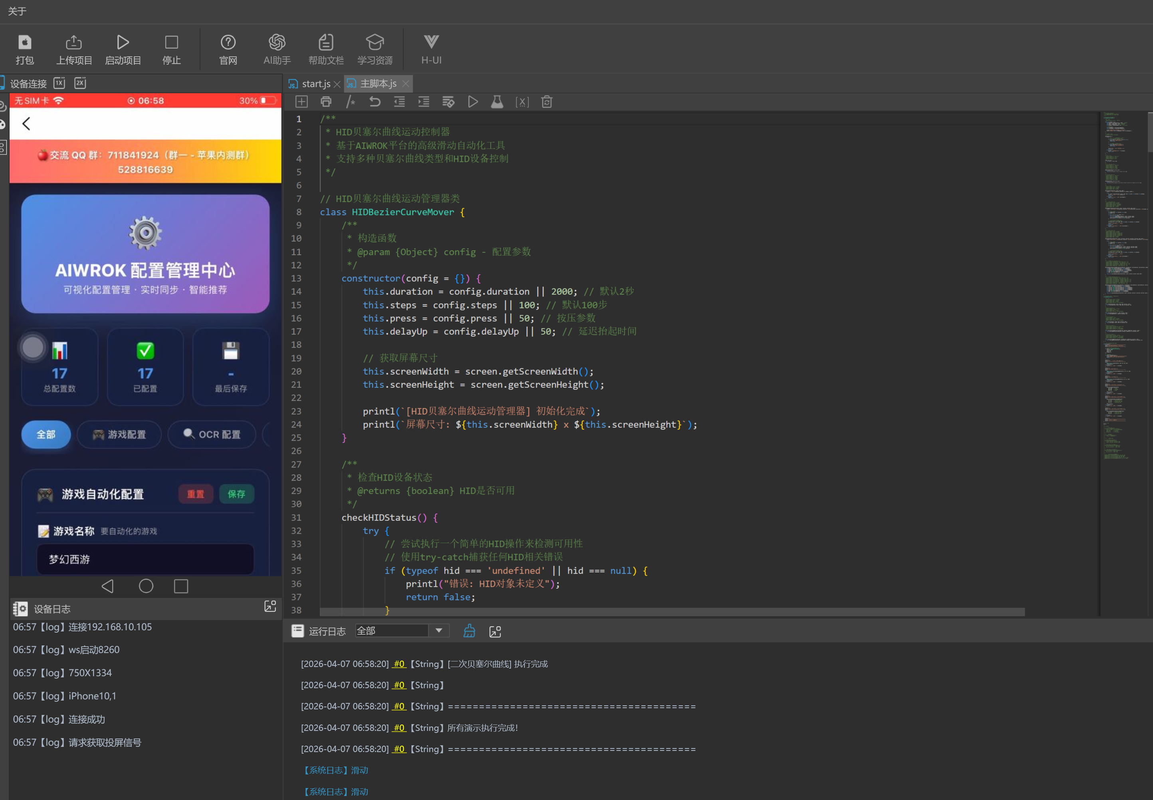Image resolution: width=1153 pixels, height=800 pixels.
Task: Select the 全部 filter pill on phone
Action: point(46,434)
